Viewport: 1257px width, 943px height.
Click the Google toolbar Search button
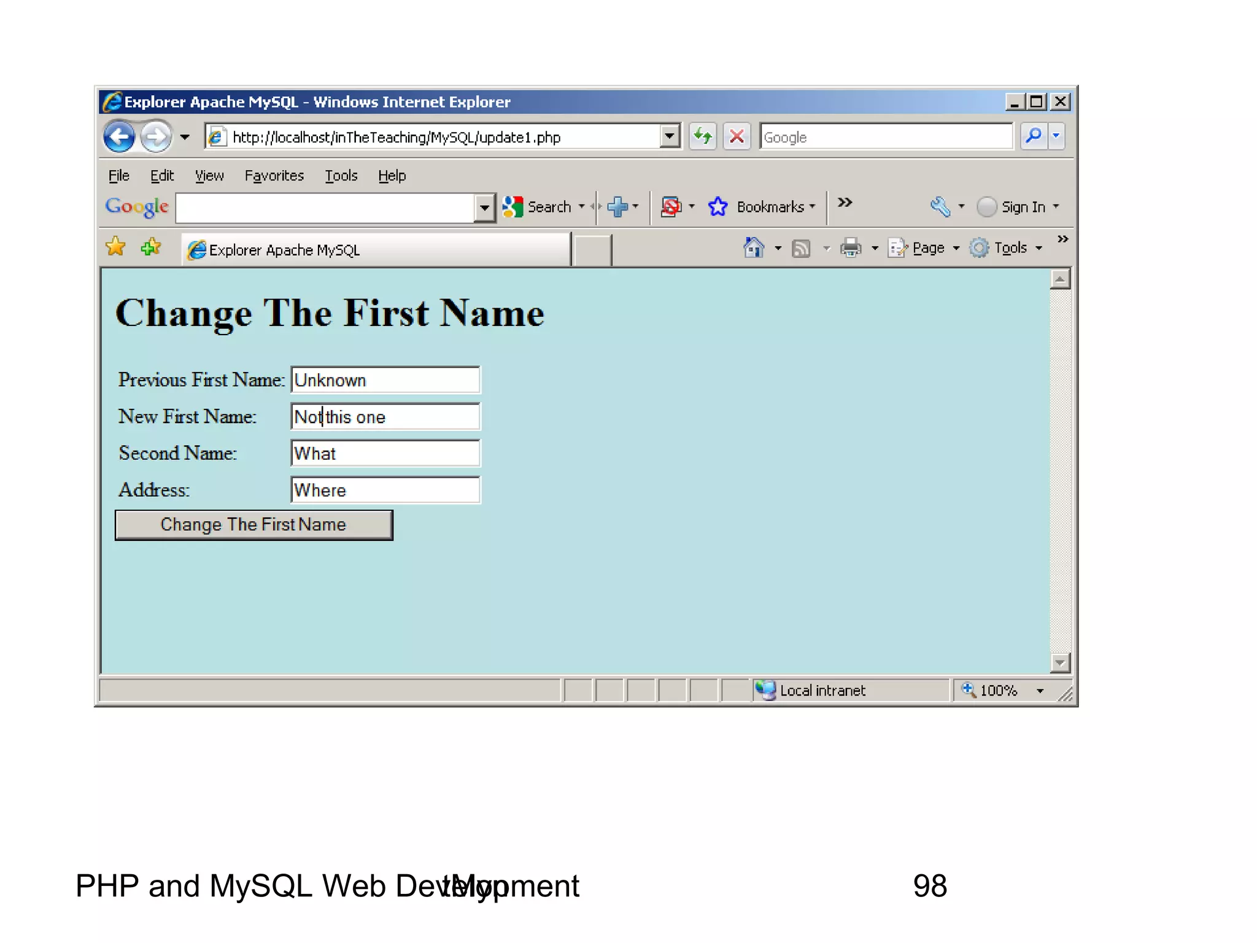pyautogui.click(x=538, y=207)
